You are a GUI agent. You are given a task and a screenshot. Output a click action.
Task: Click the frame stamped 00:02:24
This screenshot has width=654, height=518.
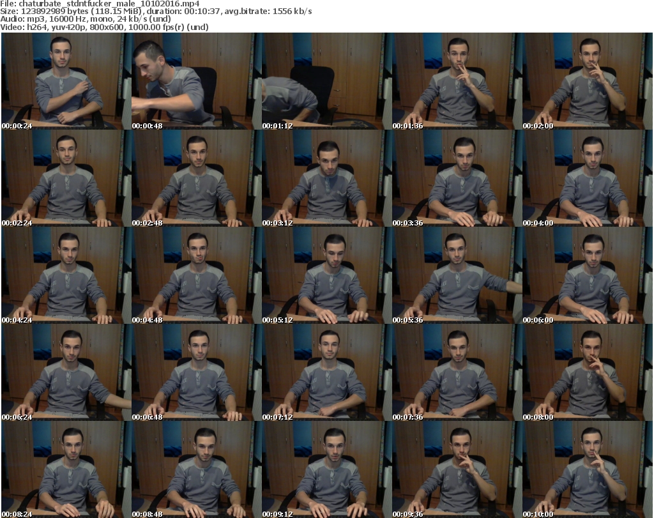tap(66, 178)
